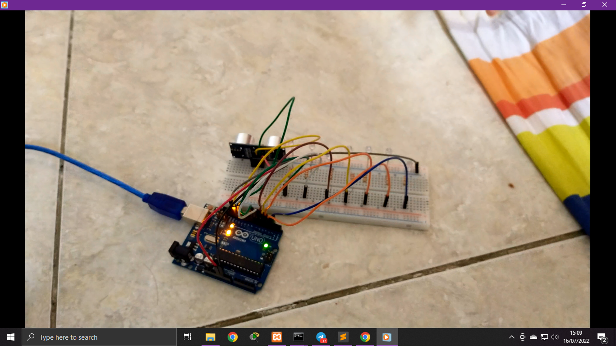Launch File Explorer from the taskbar

(210, 337)
